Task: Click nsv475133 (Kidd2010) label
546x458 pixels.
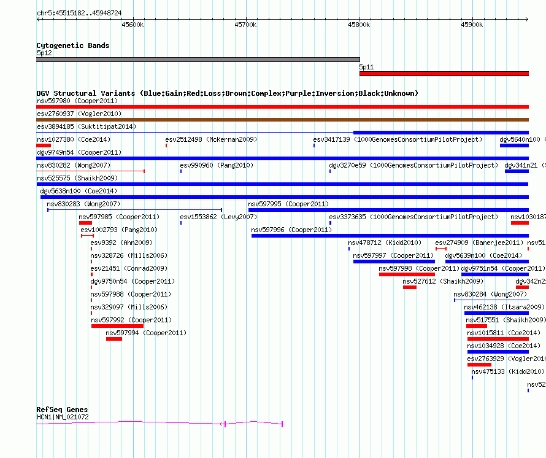Action: click(x=508, y=372)
